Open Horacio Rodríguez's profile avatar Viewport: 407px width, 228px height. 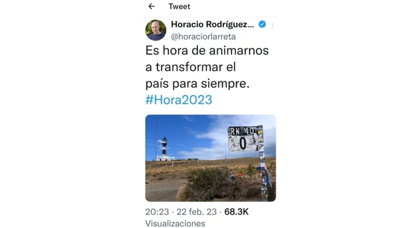pos(156,30)
